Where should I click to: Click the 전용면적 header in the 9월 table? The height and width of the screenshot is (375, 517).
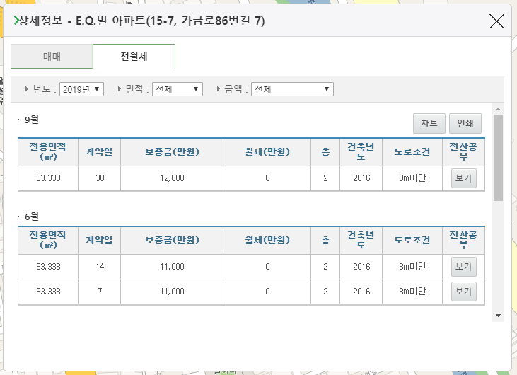[48, 151]
